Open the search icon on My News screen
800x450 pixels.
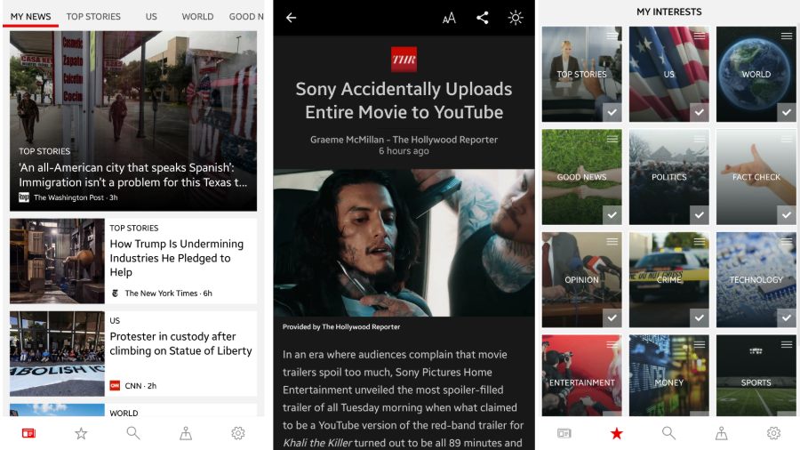133,433
